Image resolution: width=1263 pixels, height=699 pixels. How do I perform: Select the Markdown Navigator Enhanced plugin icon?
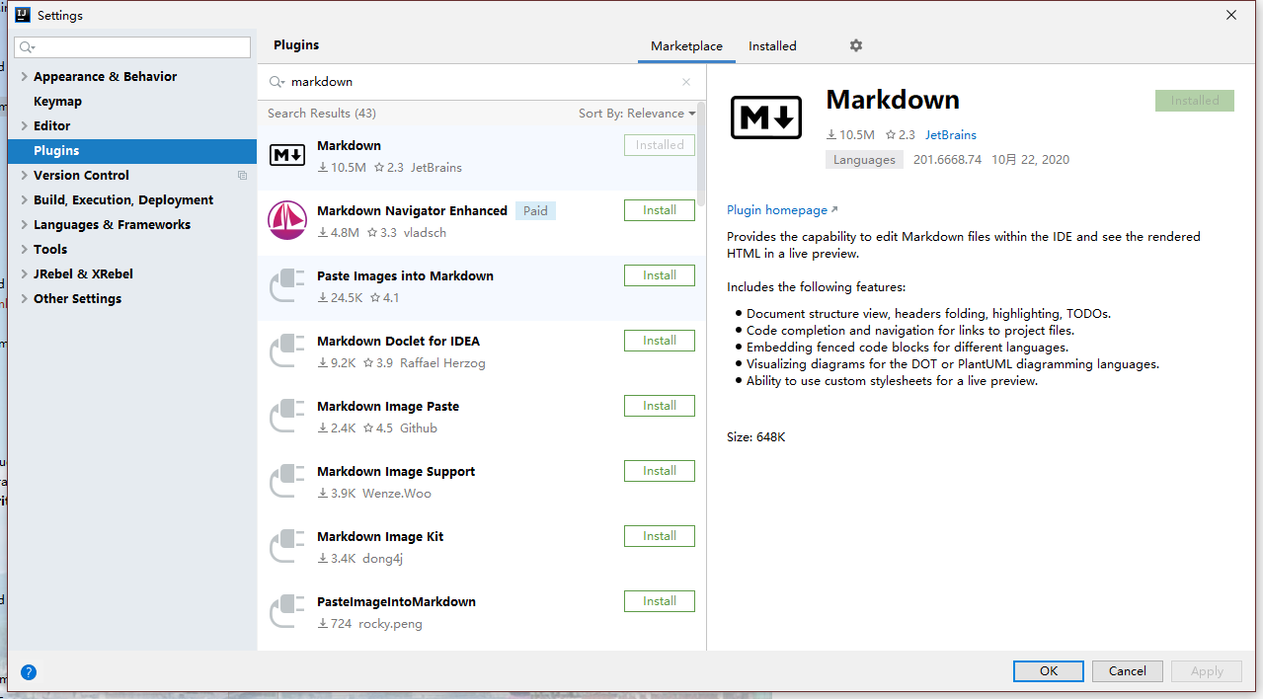[x=287, y=220]
